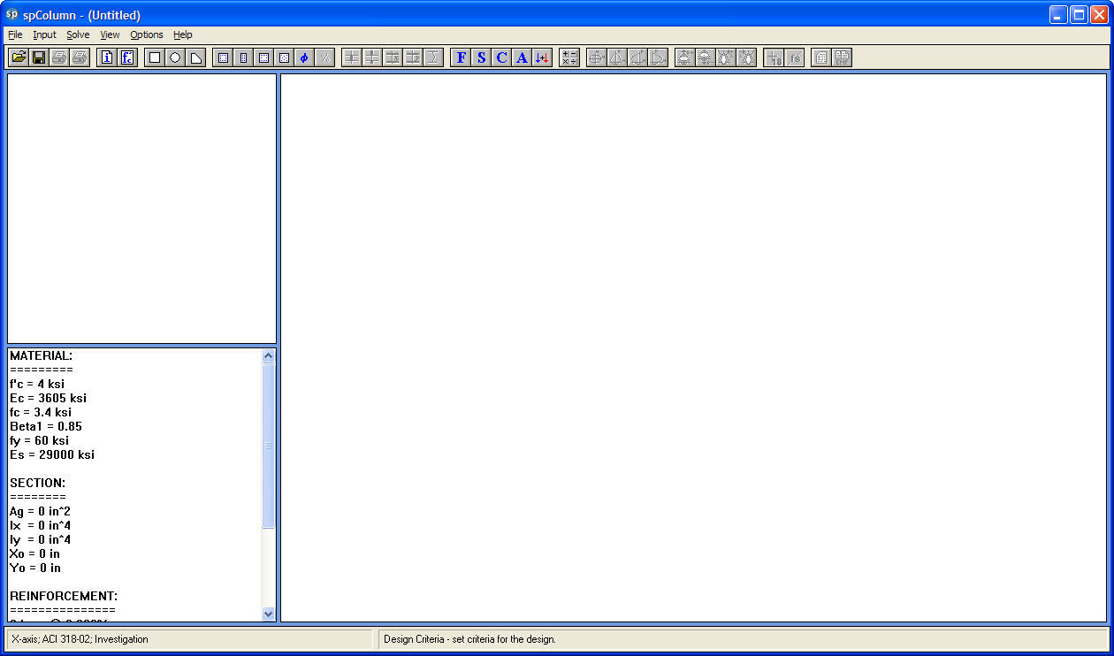Select the circular section icon
Image resolution: width=1114 pixels, height=656 pixels.
coord(175,57)
